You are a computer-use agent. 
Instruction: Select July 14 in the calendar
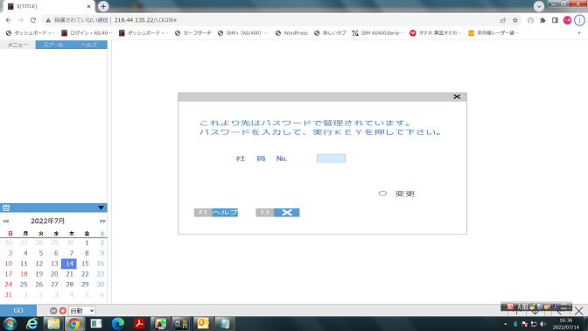69,264
